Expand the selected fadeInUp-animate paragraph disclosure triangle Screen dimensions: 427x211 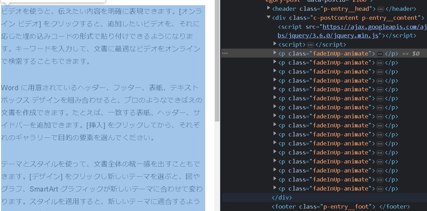tap(275, 53)
